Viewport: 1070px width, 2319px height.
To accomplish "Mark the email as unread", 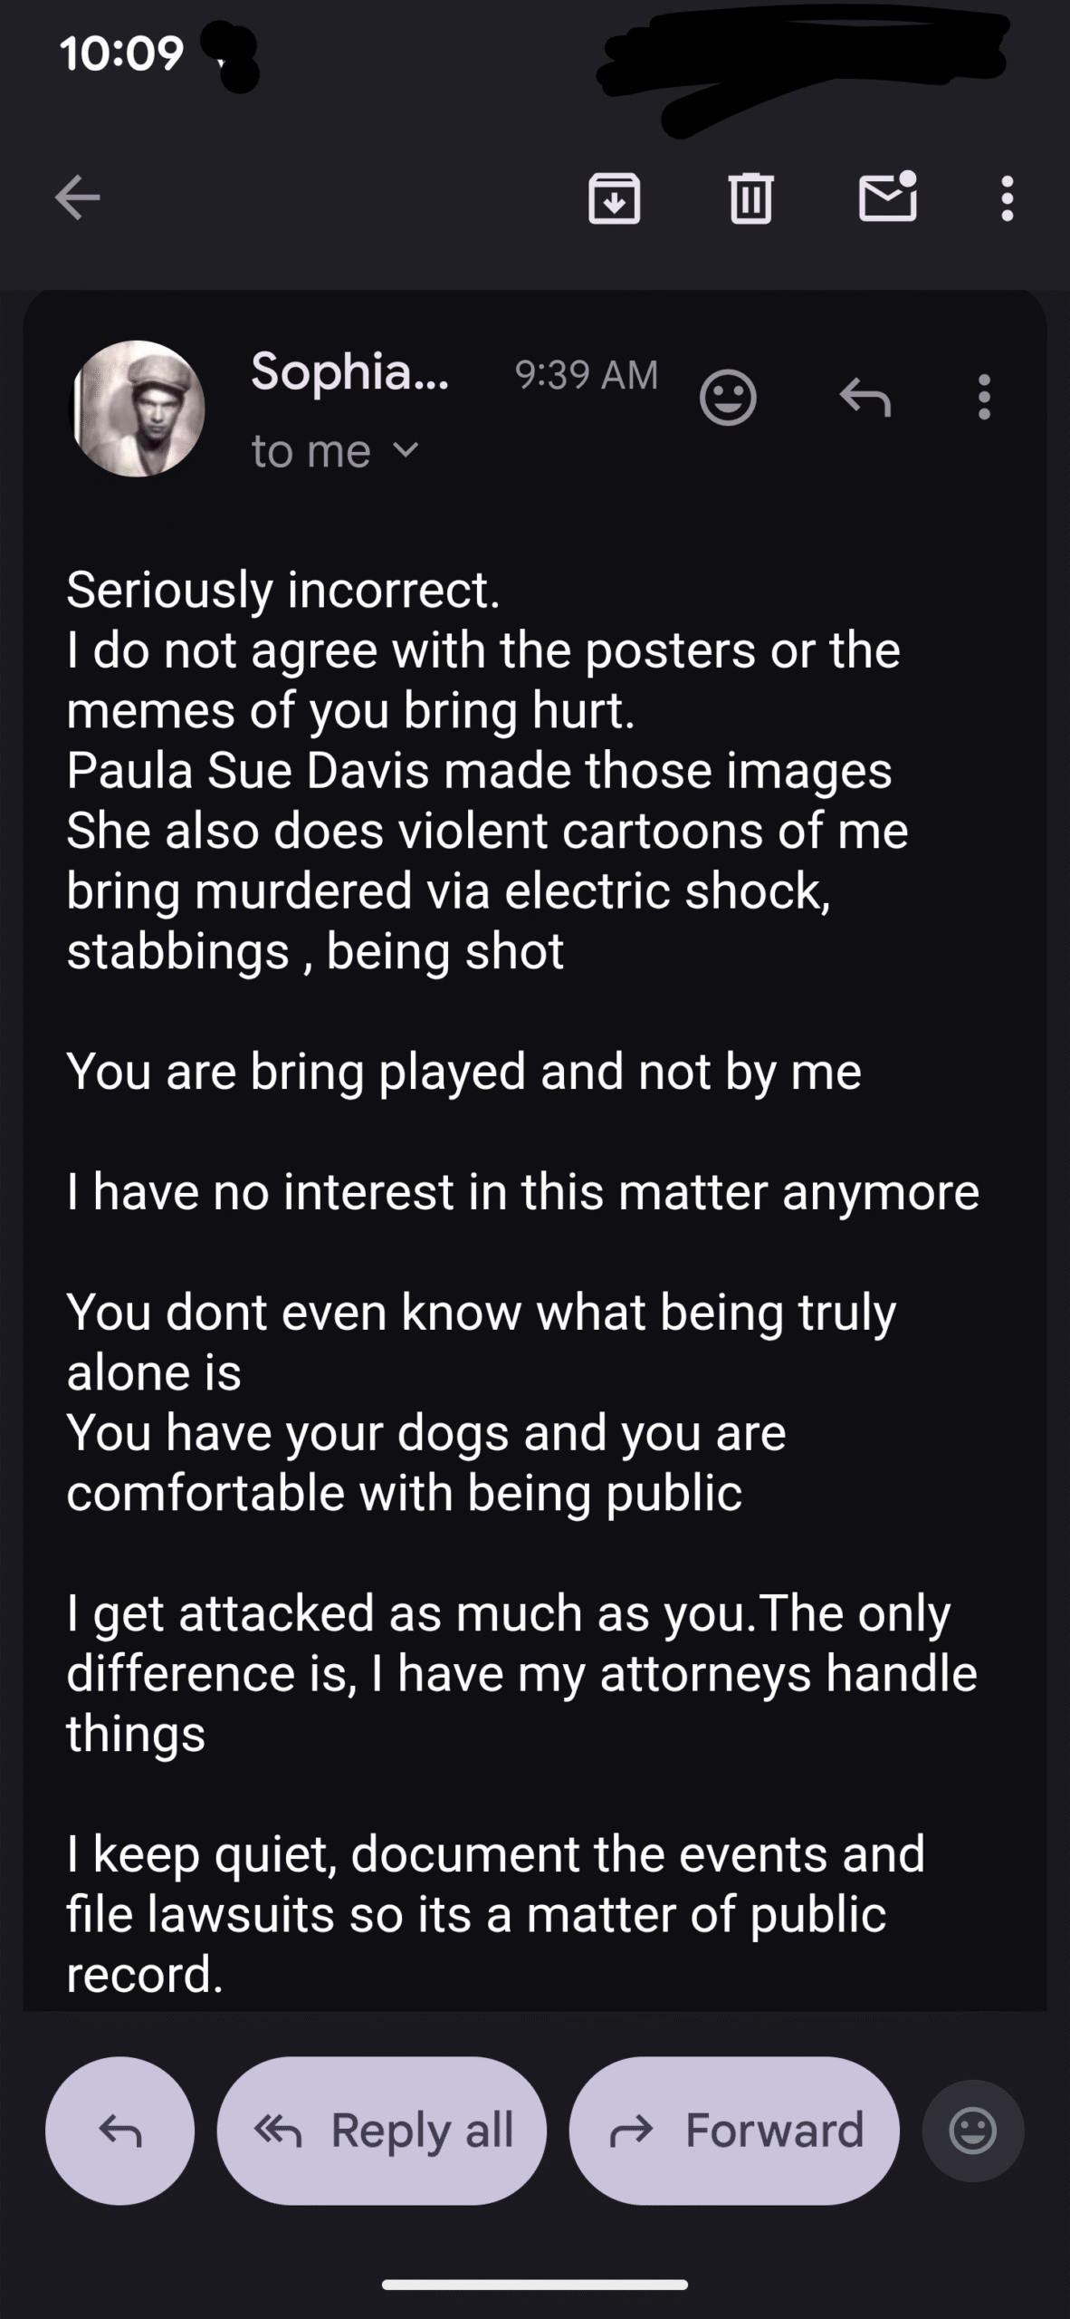I will coord(887,196).
